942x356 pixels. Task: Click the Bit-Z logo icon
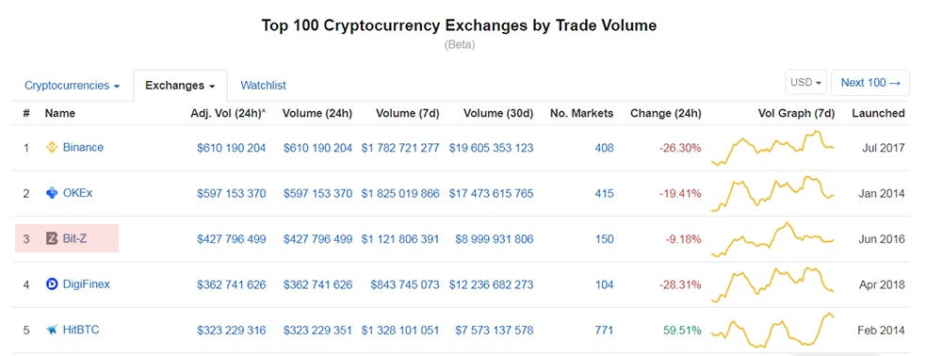pyautogui.click(x=52, y=238)
